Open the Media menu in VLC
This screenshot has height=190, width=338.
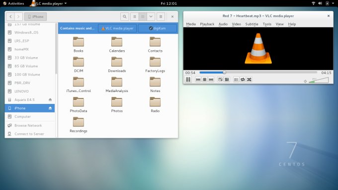point(191,24)
